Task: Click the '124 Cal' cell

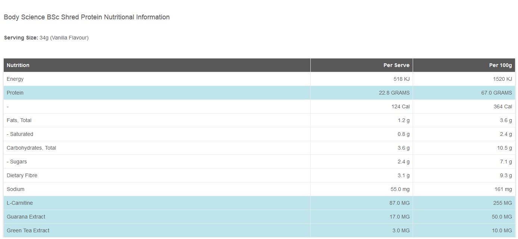Action: pyautogui.click(x=362, y=106)
